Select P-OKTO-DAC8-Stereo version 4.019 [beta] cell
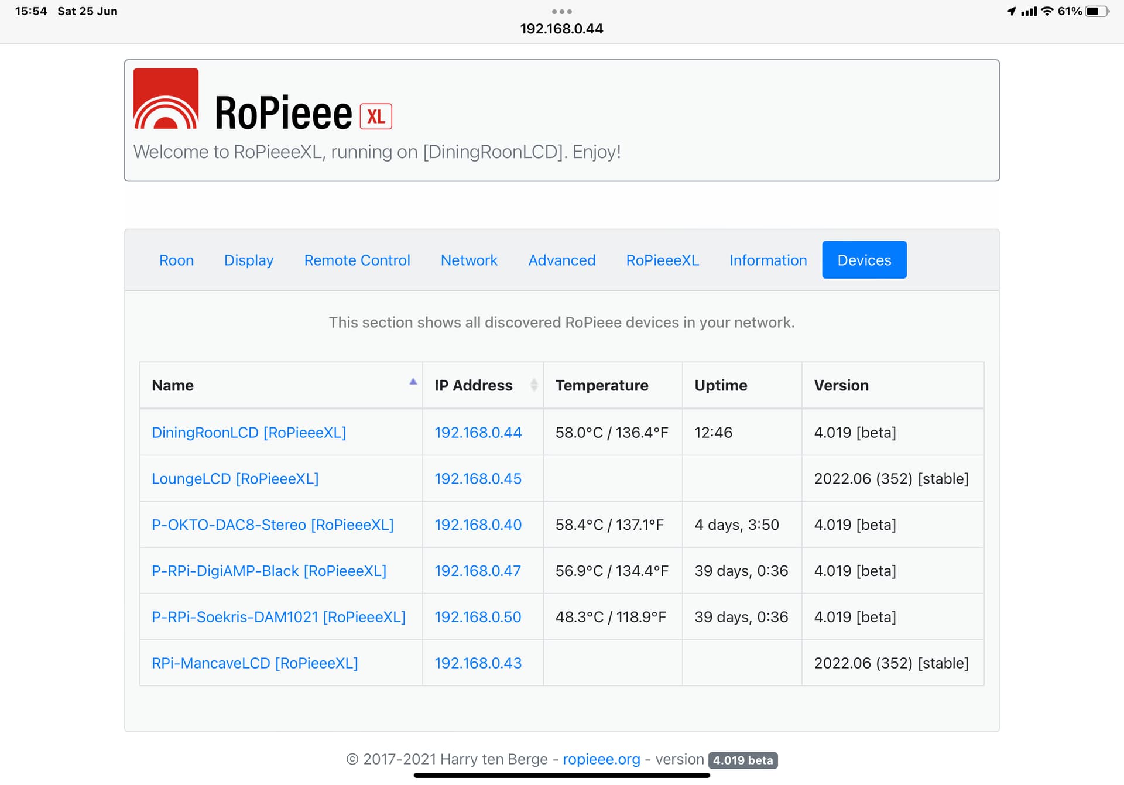The height and width of the screenshot is (785, 1124). coord(893,525)
